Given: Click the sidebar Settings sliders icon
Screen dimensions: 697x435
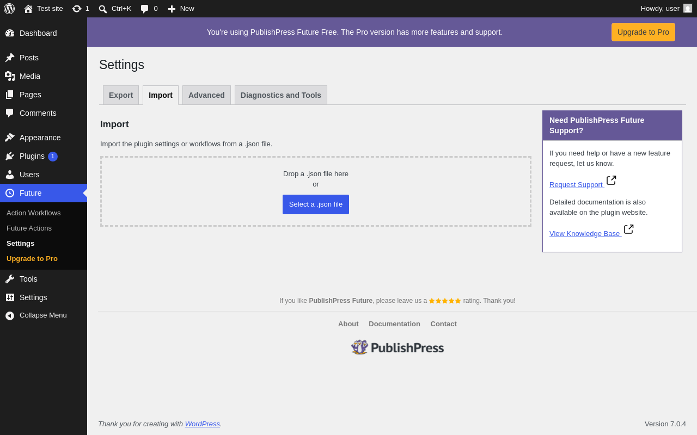Looking at the screenshot, I should tap(10, 297).
